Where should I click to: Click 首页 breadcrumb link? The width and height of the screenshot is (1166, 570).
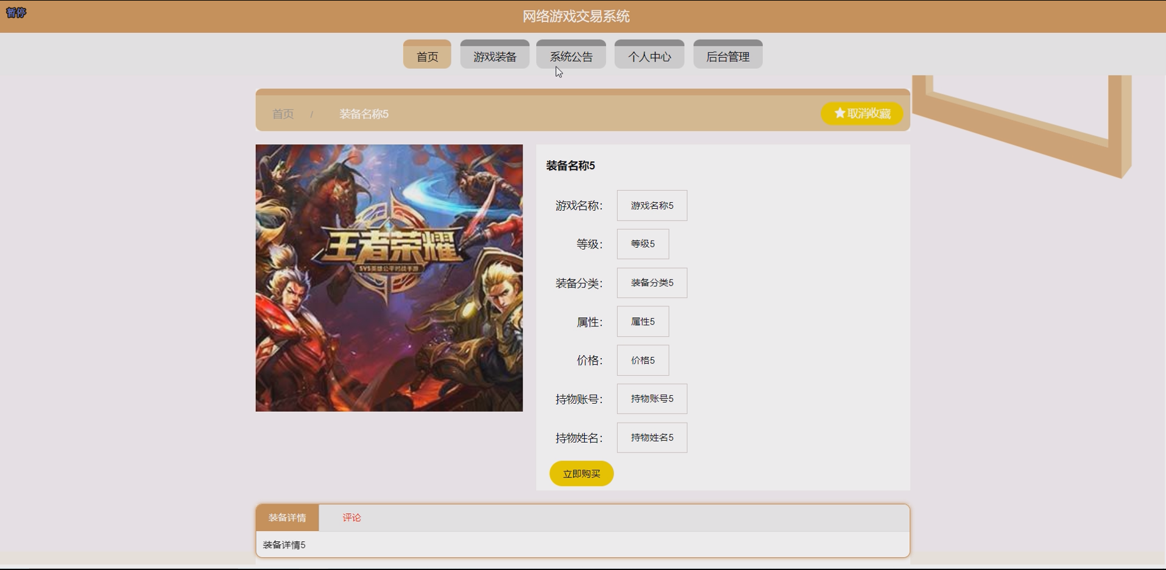[x=283, y=114]
